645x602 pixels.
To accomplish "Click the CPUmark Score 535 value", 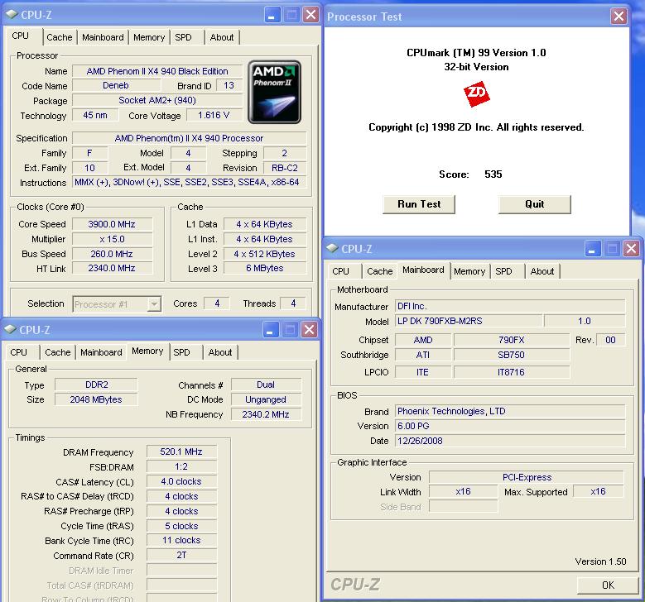I will point(493,174).
